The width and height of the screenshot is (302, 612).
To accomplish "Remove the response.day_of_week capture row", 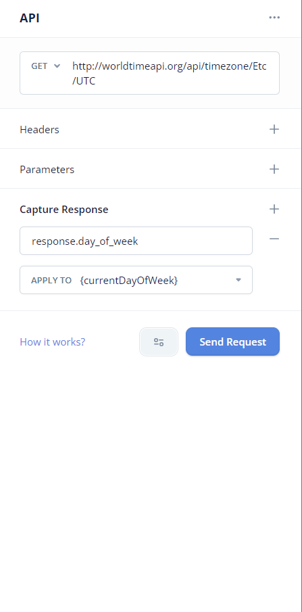I will [x=274, y=239].
